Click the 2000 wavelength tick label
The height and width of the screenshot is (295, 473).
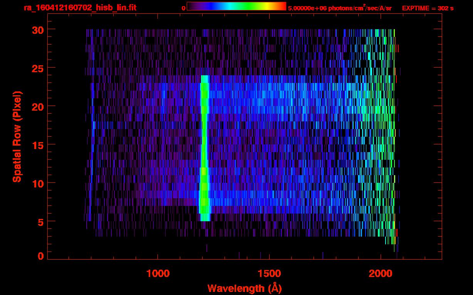coord(380,273)
